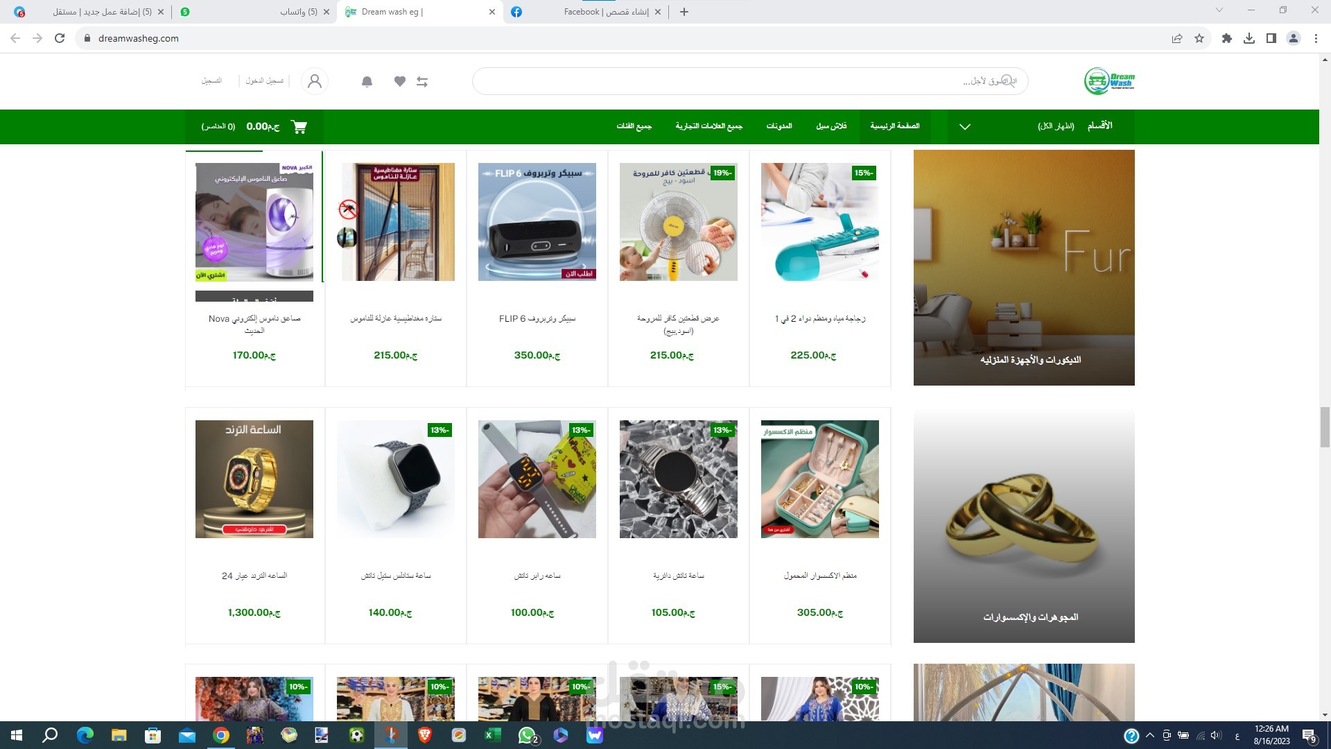This screenshot has height=749, width=1331.
Task: Open the water bottle pill organizer image
Action: (820, 222)
